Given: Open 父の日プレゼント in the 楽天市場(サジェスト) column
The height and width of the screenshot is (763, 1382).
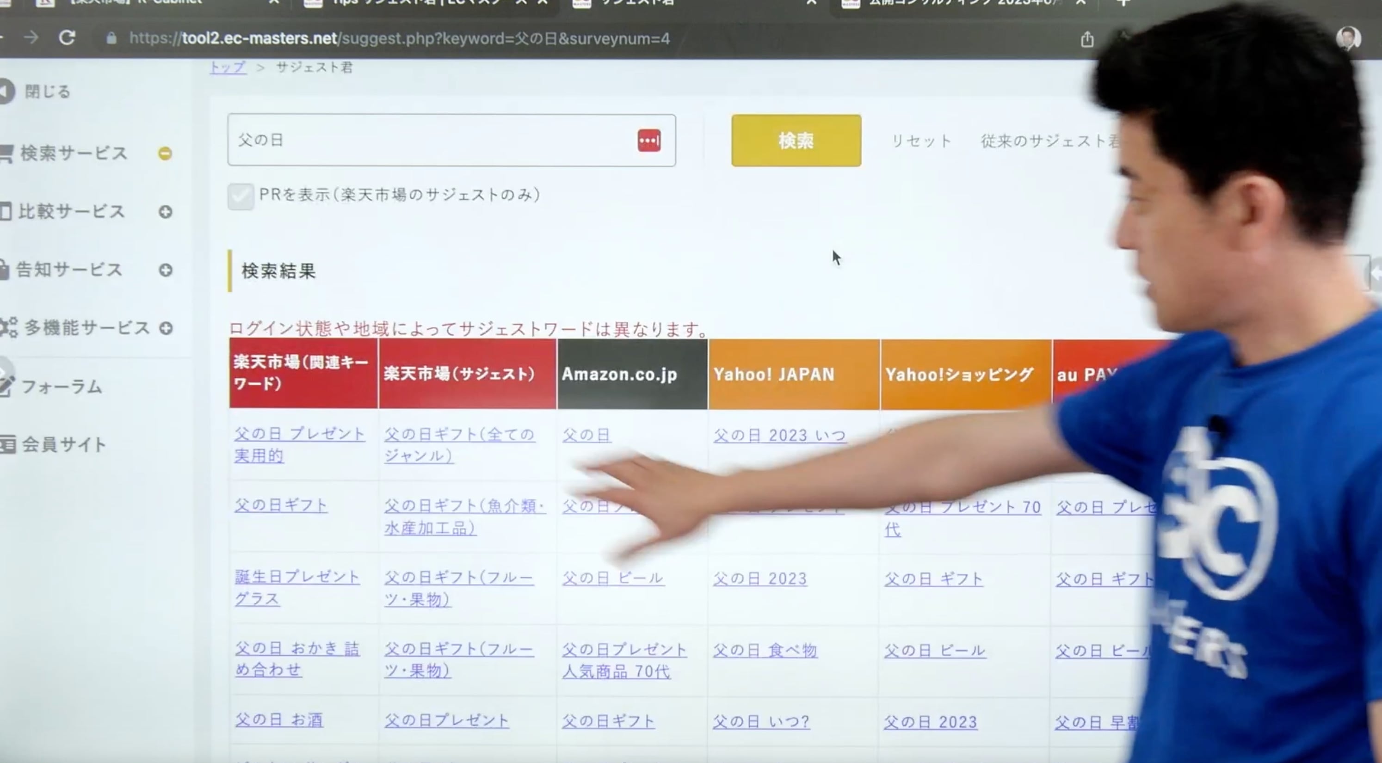Looking at the screenshot, I should (x=446, y=720).
